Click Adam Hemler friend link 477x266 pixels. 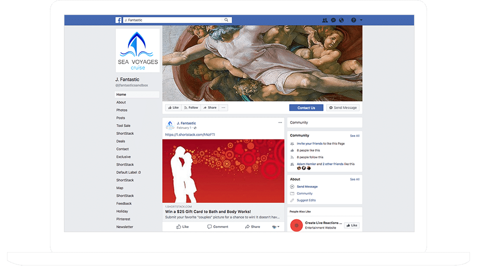pos(306,164)
